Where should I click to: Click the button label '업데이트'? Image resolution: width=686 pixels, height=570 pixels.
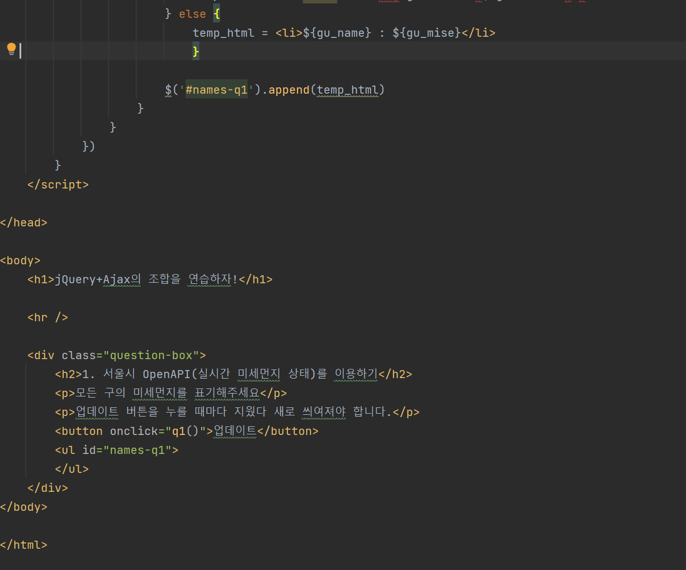[x=235, y=431]
